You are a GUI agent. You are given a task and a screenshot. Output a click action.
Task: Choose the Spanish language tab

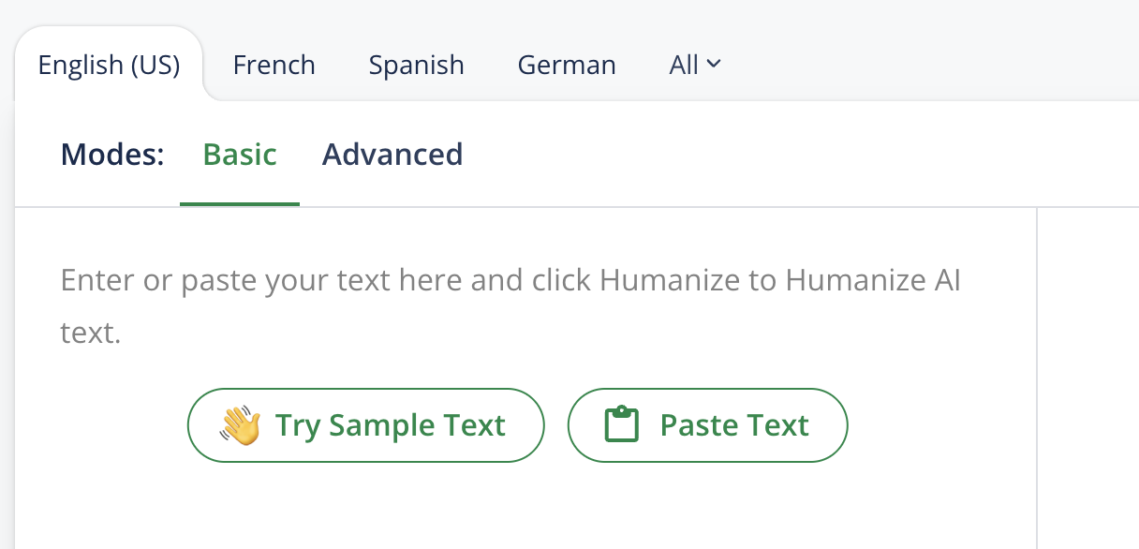point(416,65)
